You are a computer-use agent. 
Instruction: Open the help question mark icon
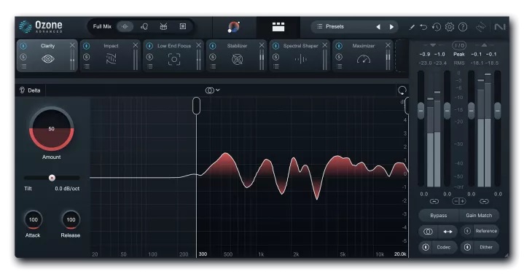pyautogui.click(x=463, y=27)
